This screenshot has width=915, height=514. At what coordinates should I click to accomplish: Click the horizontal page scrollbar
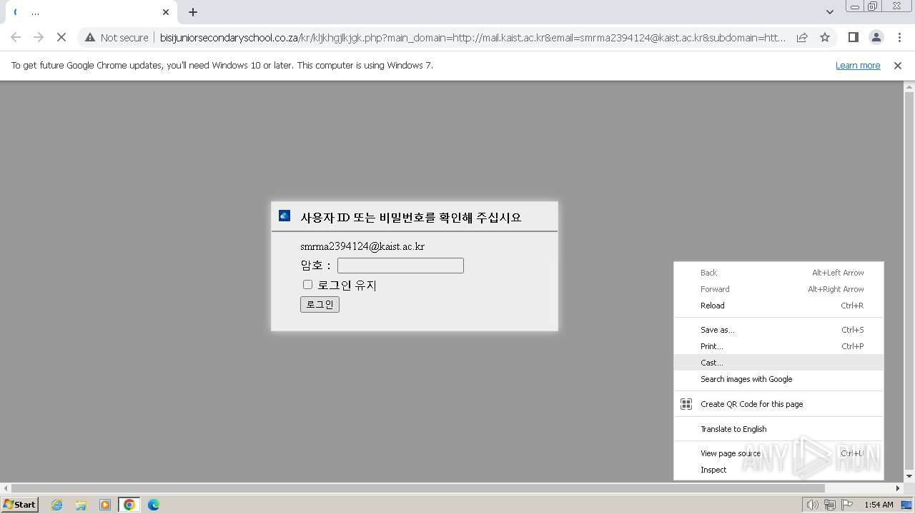pos(418,488)
